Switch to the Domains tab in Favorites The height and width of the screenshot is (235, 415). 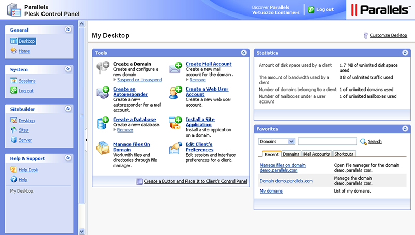[x=291, y=154]
